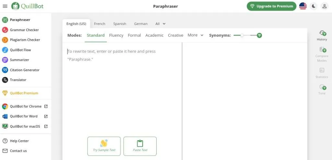Open the Citation Generator

coord(24,70)
